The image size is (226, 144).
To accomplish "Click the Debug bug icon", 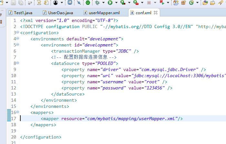I will [97, 3].
